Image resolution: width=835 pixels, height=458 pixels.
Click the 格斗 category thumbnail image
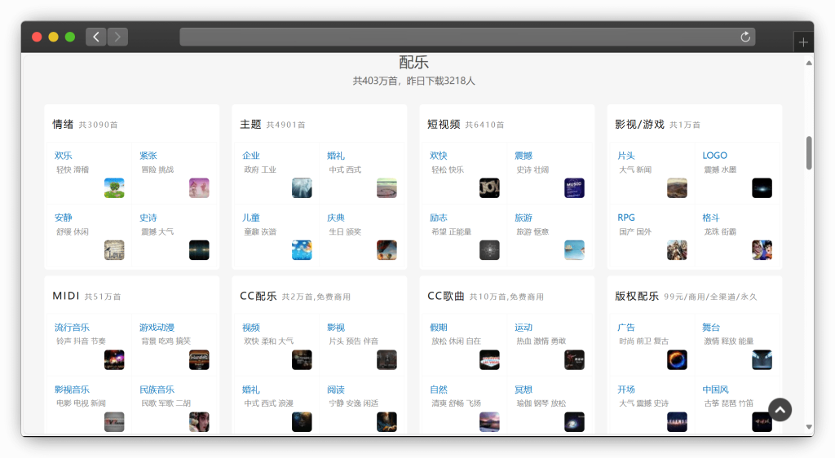coord(762,250)
